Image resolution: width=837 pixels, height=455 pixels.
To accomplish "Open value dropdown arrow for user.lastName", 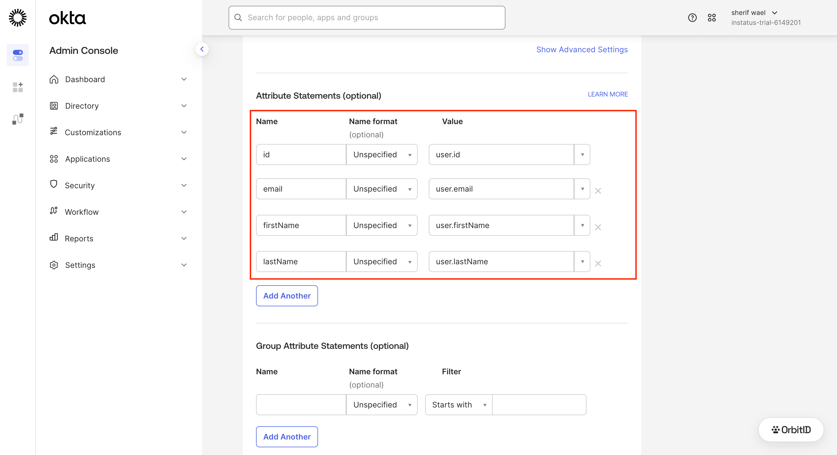I will (582, 262).
